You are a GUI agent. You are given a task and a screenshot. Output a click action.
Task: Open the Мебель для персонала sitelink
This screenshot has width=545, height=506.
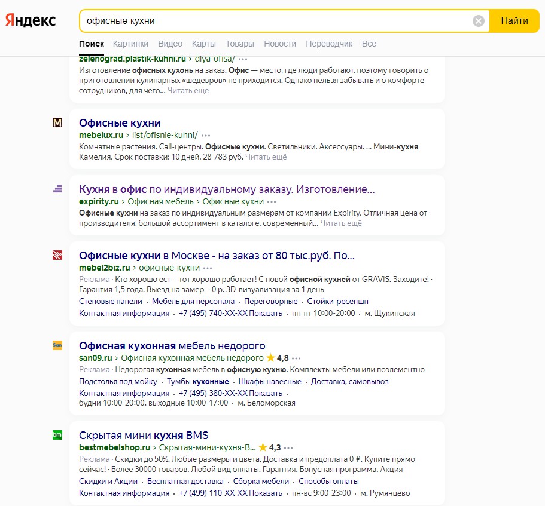pos(193,301)
